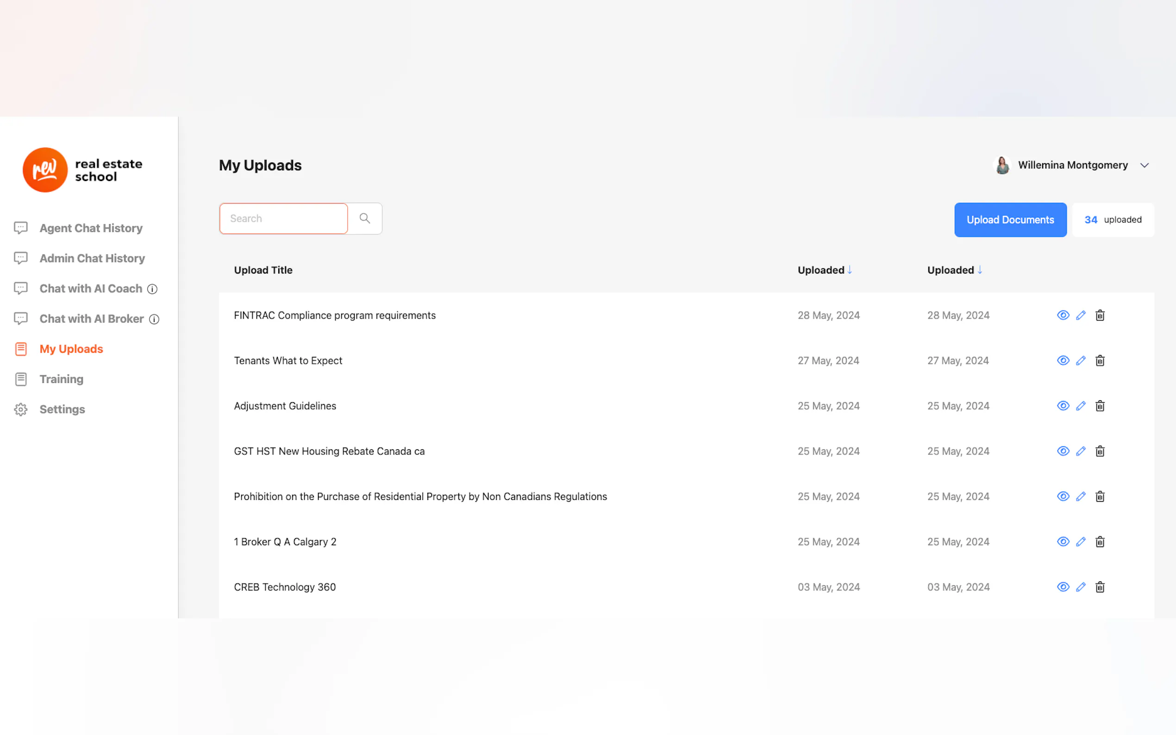Click info icon next to Chat with AI Broker

tap(154, 319)
